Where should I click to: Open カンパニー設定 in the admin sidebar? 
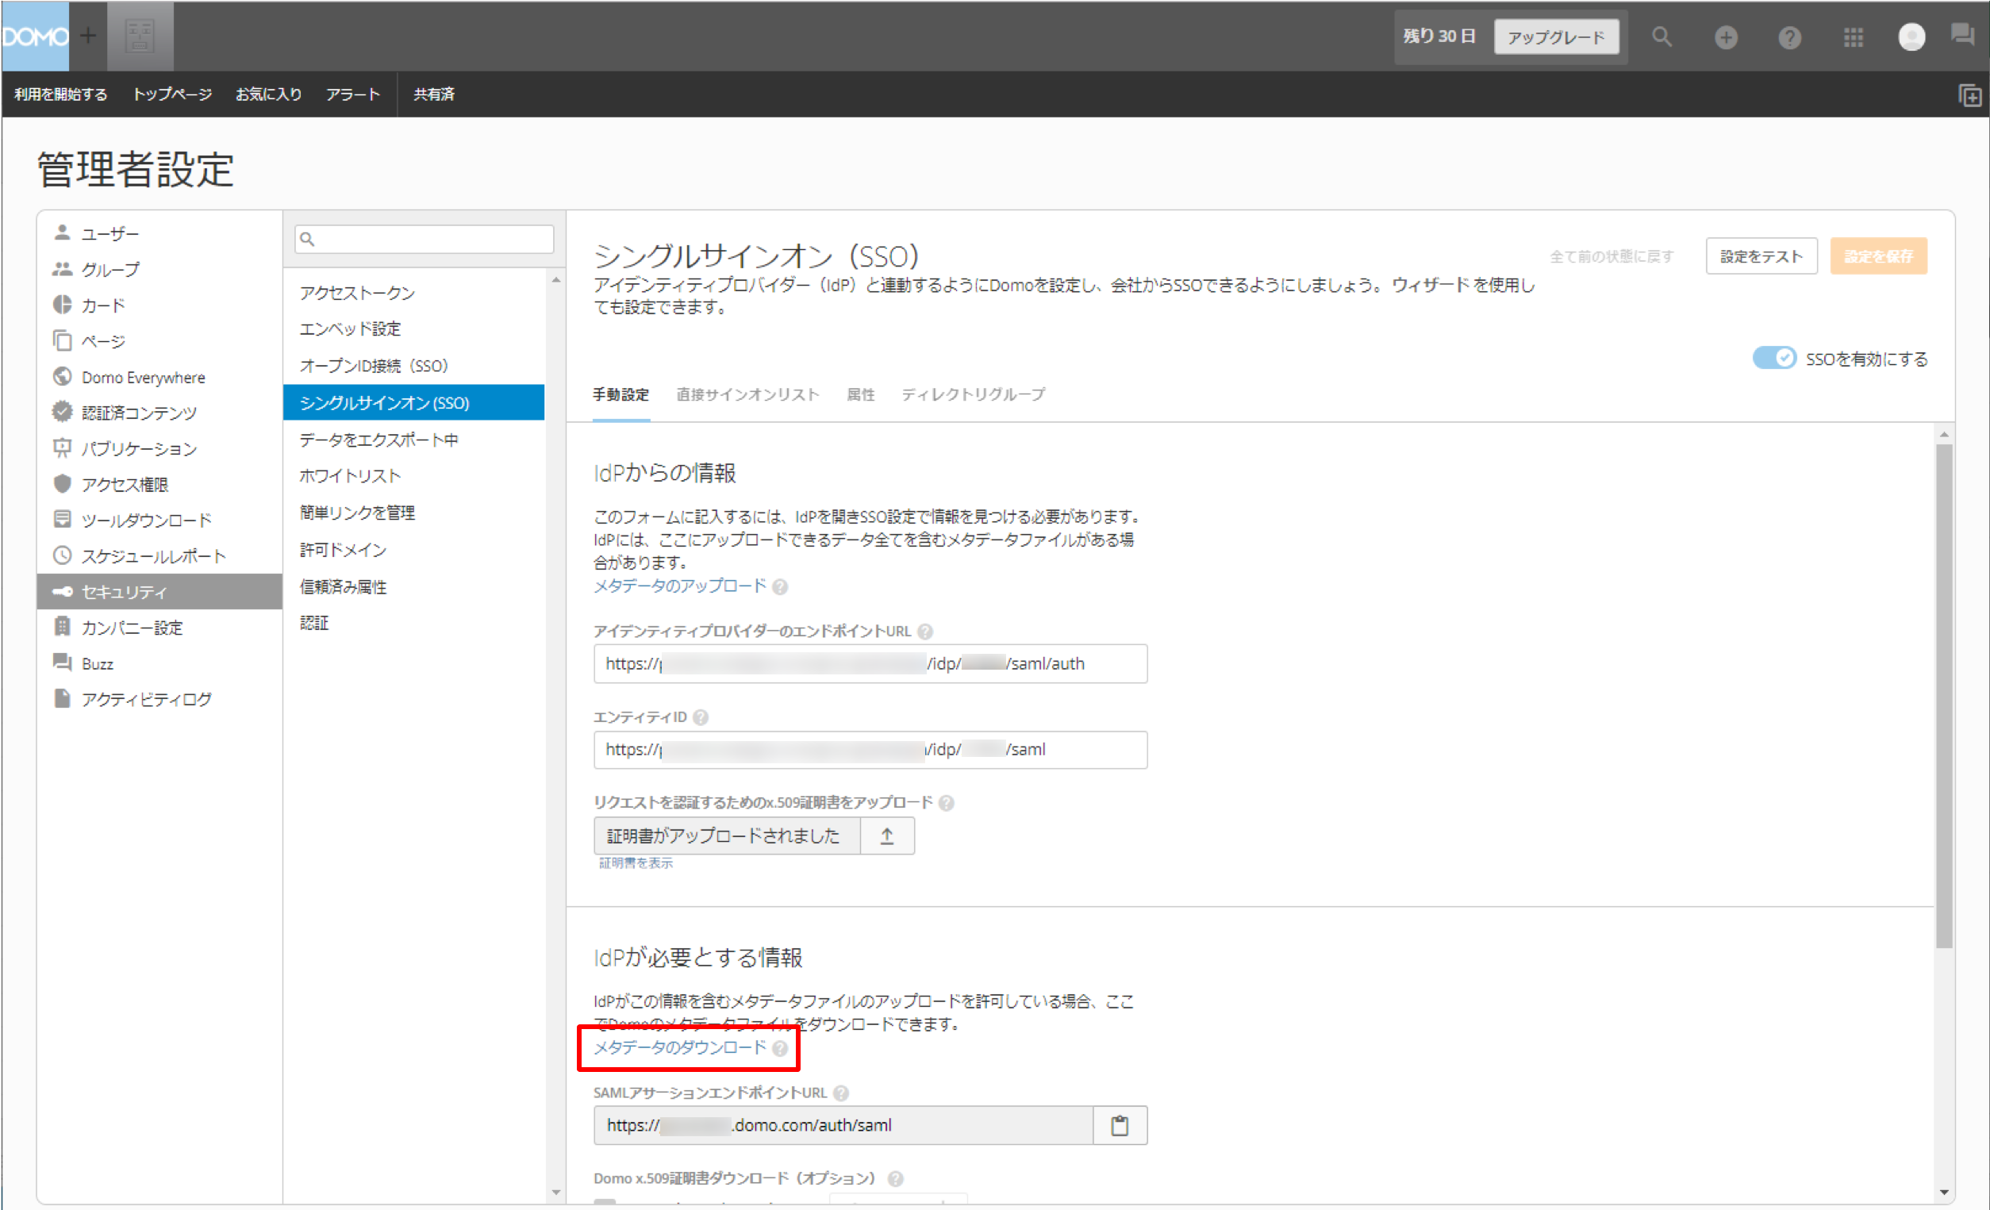coord(160,628)
